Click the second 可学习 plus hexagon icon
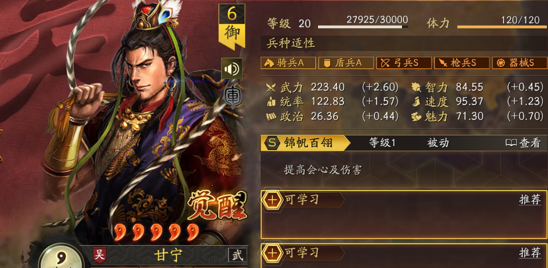 coord(273,253)
